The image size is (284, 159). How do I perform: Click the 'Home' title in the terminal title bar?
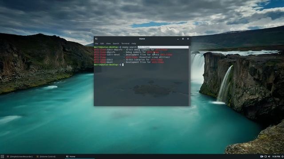(142, 39)
